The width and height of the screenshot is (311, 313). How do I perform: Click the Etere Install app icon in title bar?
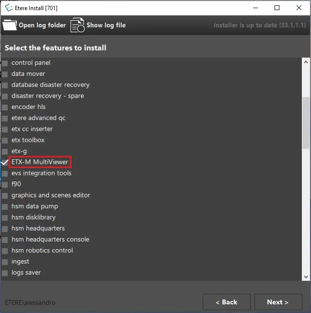pos(8,8)
